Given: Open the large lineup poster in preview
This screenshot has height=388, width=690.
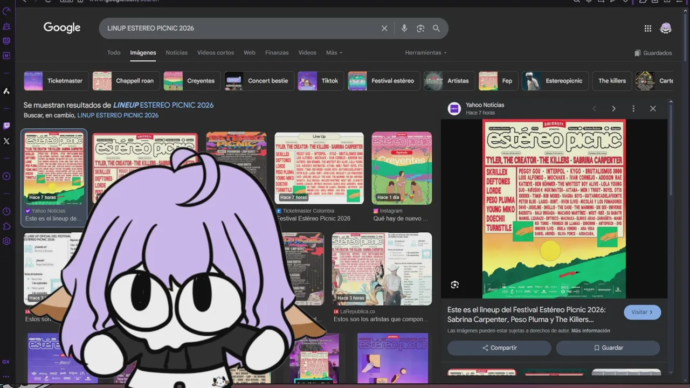Looking at the screenshot, I should point(554,209).
